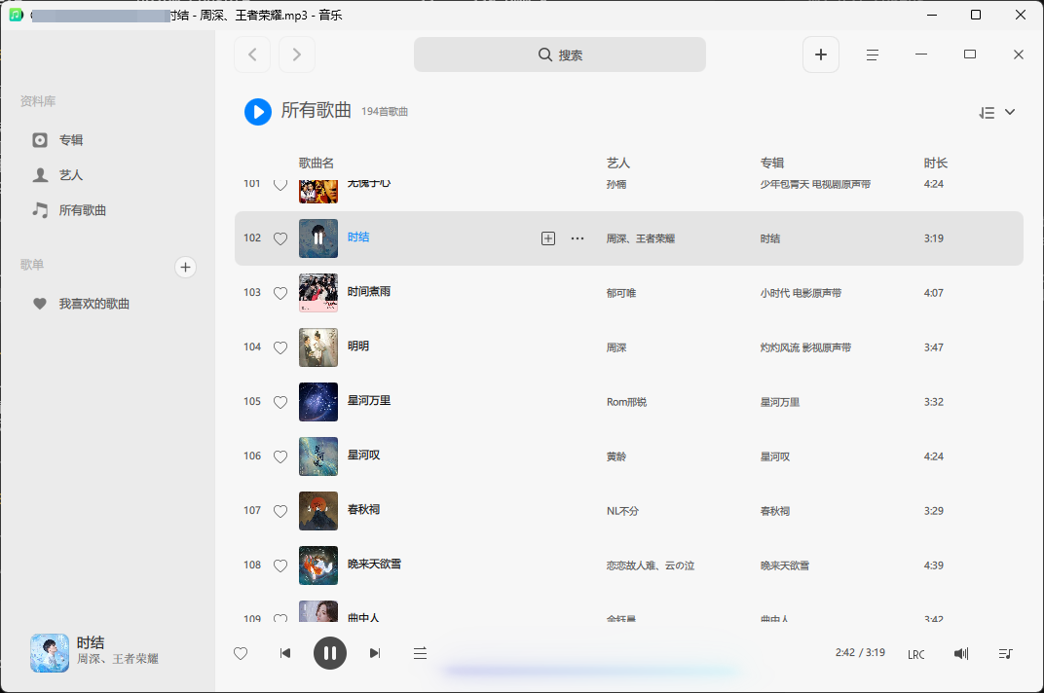The width and height of the screenshot is (1044, 693).
Task: Open now playing cover at bottom left
Action: (x=50, y=653)
